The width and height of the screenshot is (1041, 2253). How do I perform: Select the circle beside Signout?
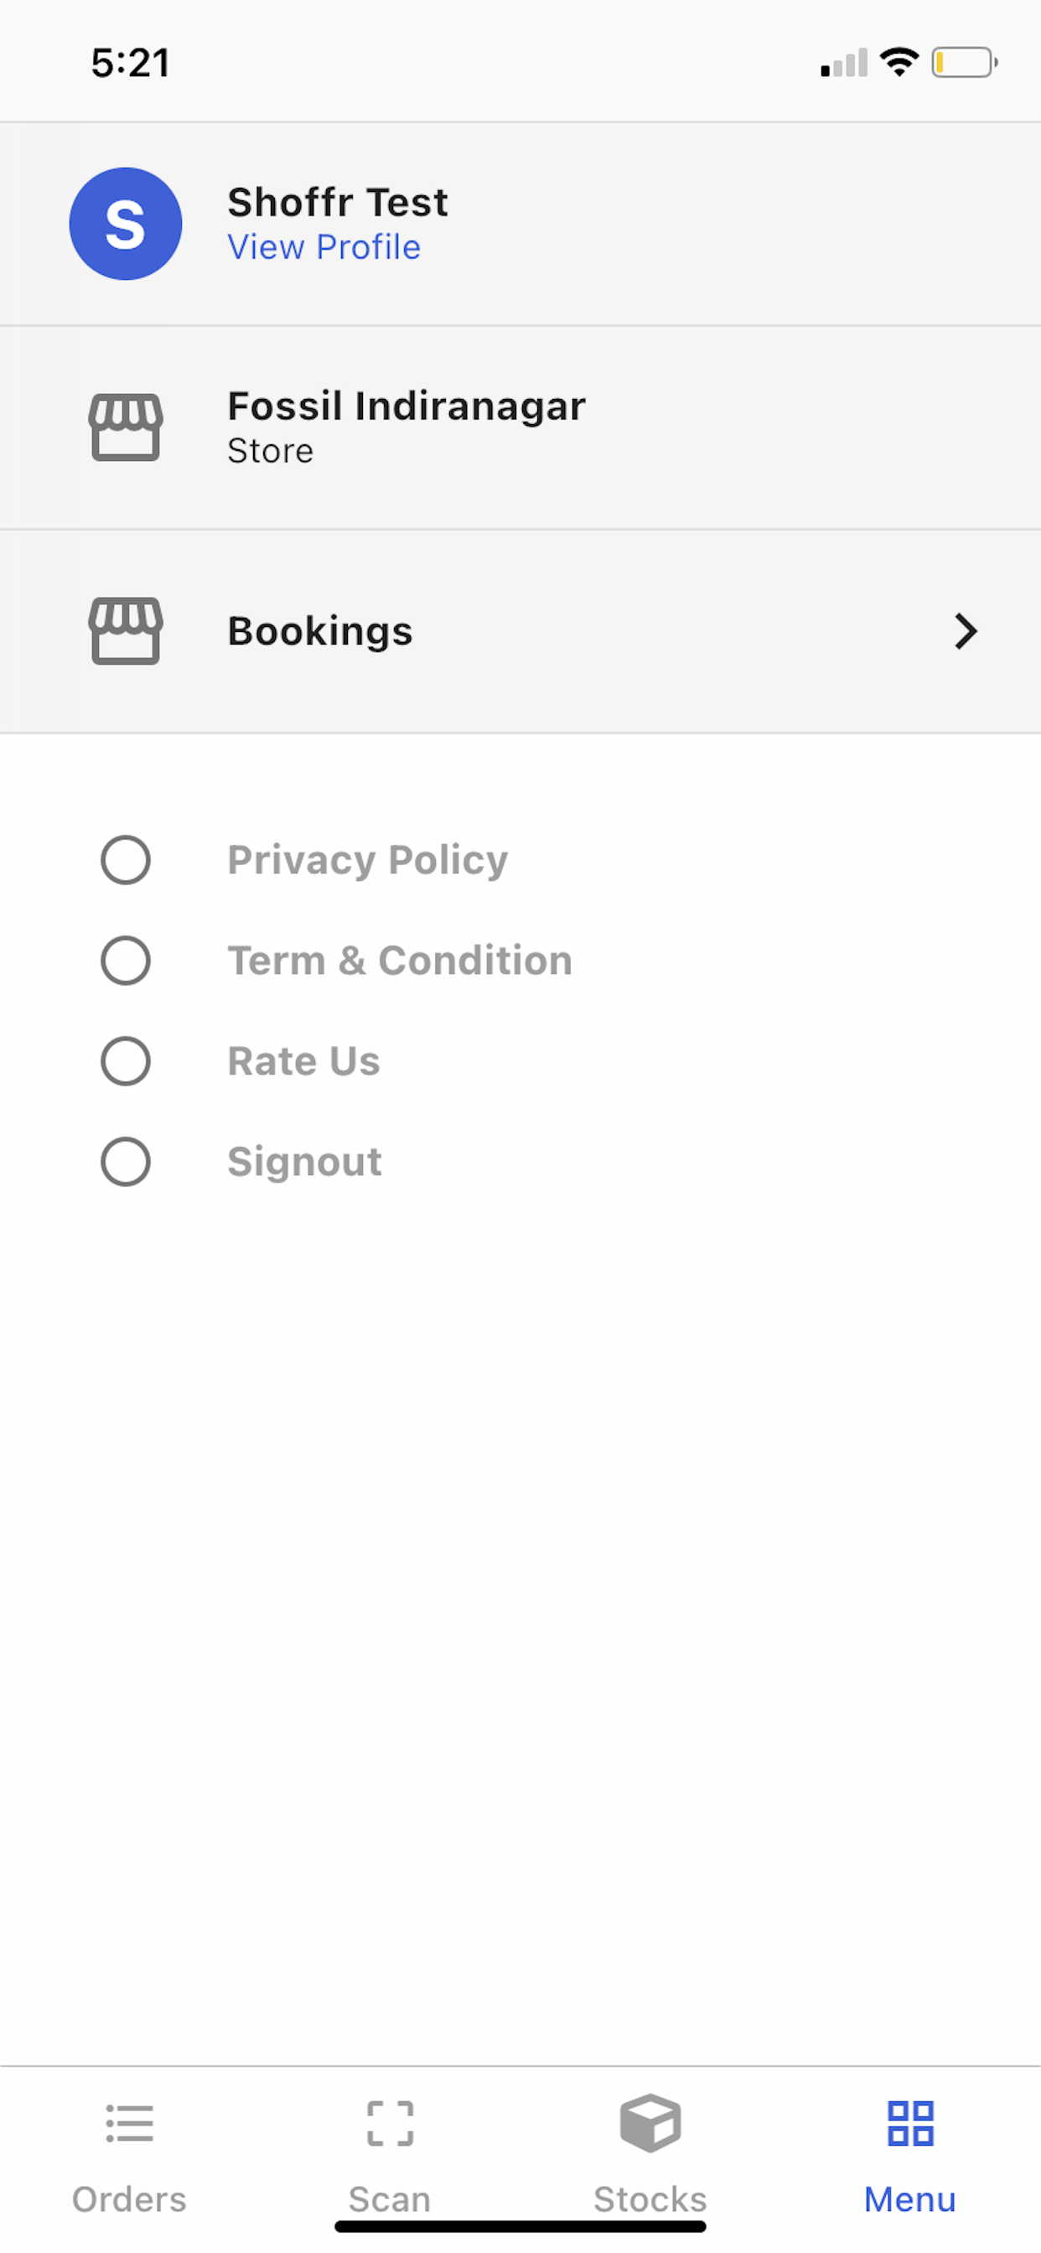(x=126, y=1162)
